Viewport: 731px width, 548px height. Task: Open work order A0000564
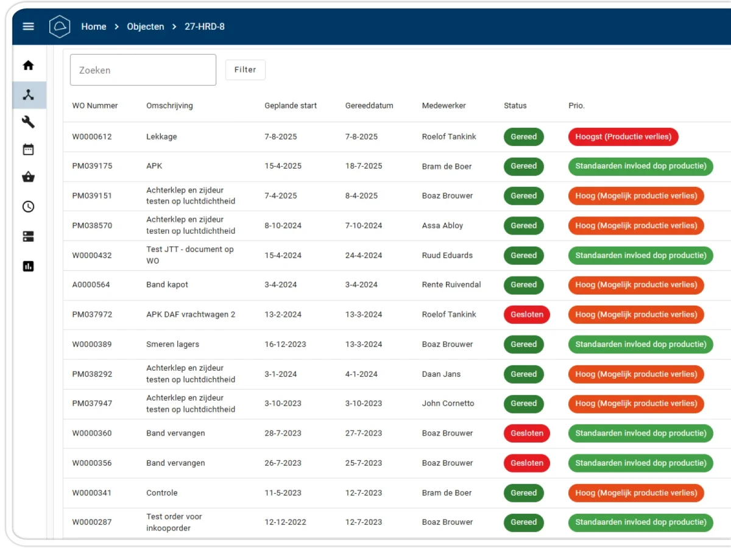click(91, 284)
